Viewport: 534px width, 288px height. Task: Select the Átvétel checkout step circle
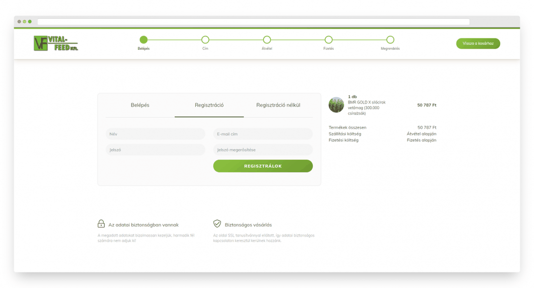(x=267, y=40)
